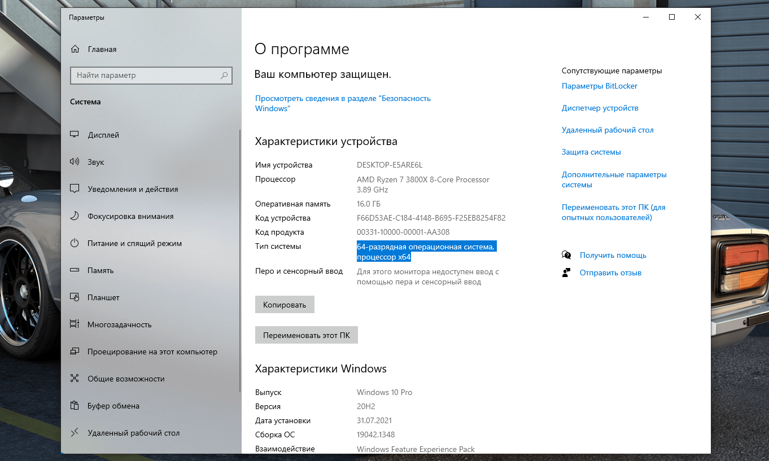Open Дополнительные параметры системы link
Screen dimensions: 769x461
point(614,179)
